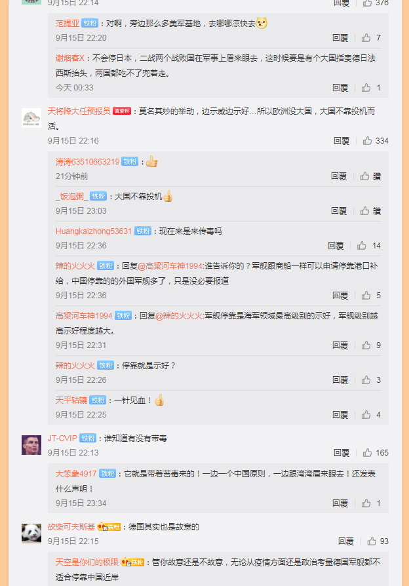Click the 铁粉 badge next to _饭泡粥_

98,196
